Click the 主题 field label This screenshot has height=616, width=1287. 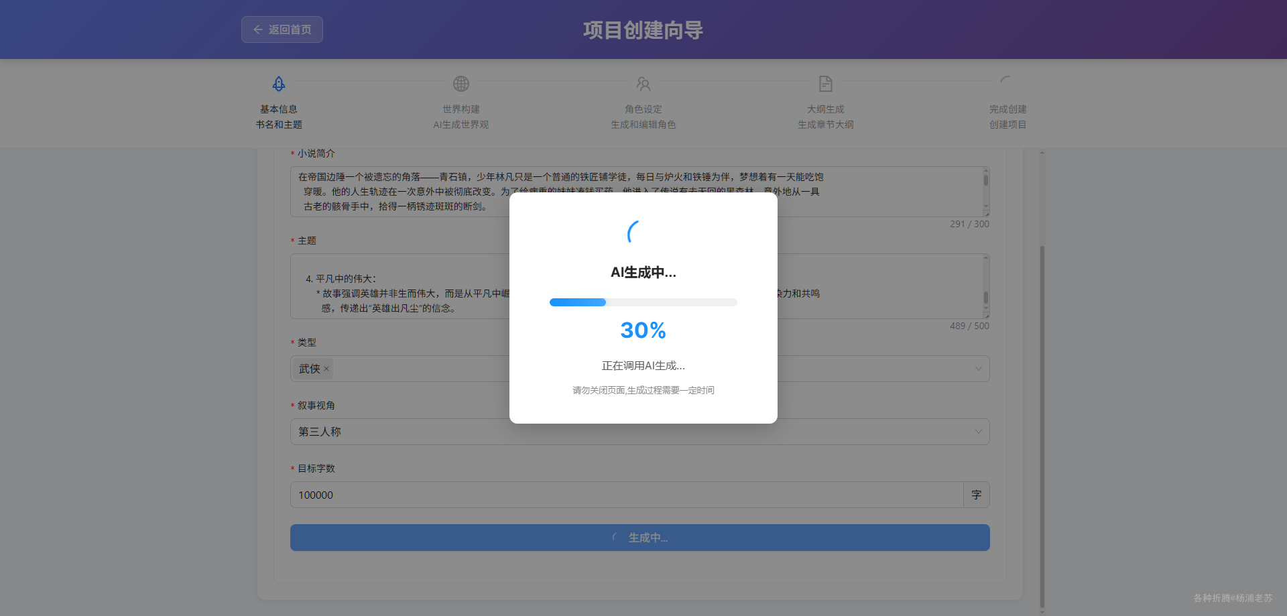pyautogui.click(x=307, y=241)
